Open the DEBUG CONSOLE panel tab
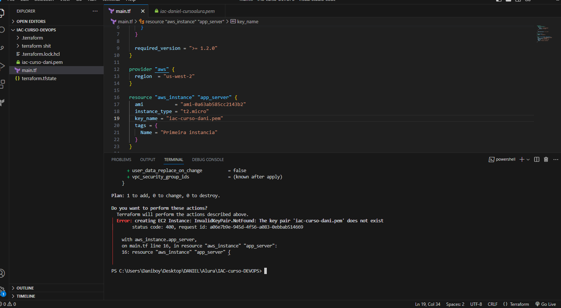Image resolution: width=561 pixels, height=308 pixels. pos(208,160)
